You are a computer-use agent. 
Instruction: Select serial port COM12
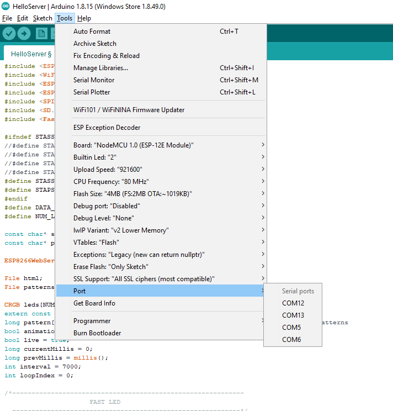click(293, 303)
